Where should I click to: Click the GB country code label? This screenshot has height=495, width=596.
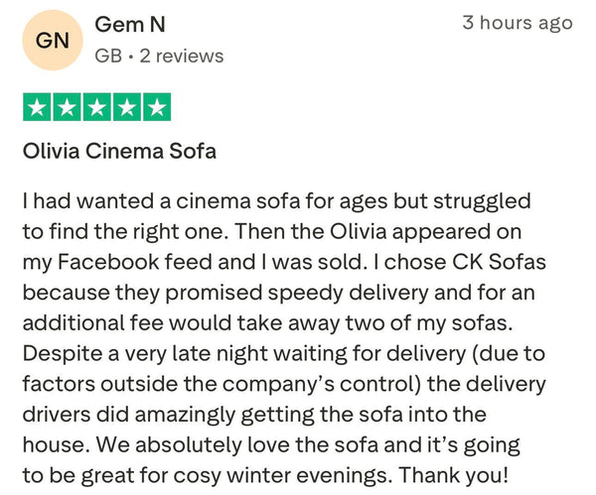108,56
